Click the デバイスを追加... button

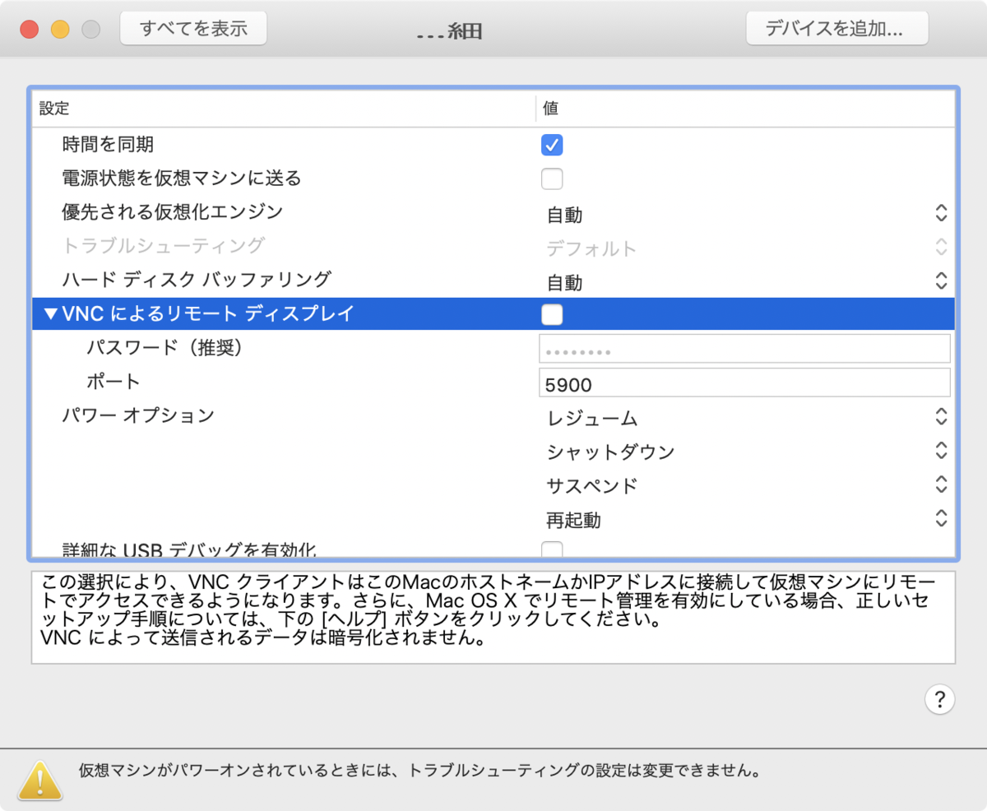[836, 27]
